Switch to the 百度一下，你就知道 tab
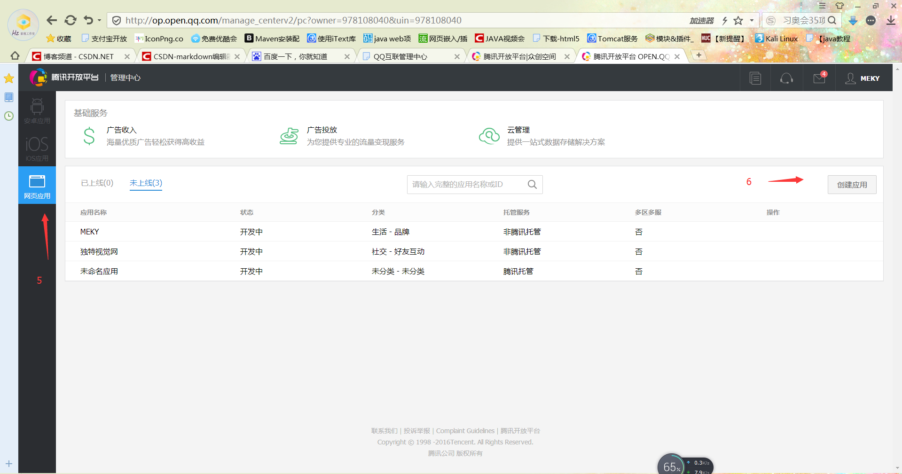 pos(296,56)
